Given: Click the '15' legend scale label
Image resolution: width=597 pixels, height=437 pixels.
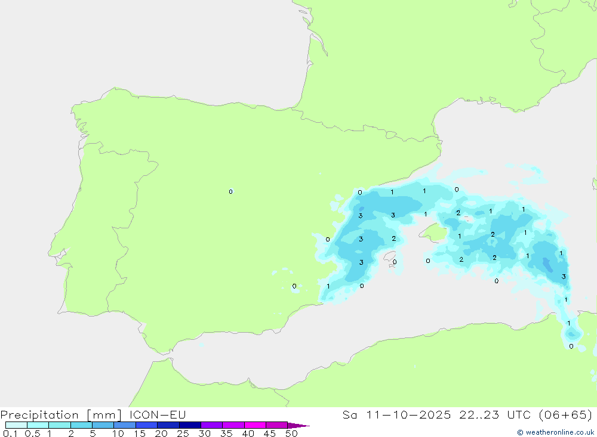Looking at the screenshot, I should coord(140,433).
